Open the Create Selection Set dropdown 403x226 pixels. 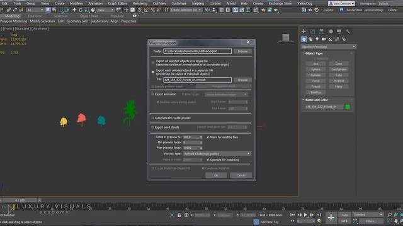tap(186, 10)
